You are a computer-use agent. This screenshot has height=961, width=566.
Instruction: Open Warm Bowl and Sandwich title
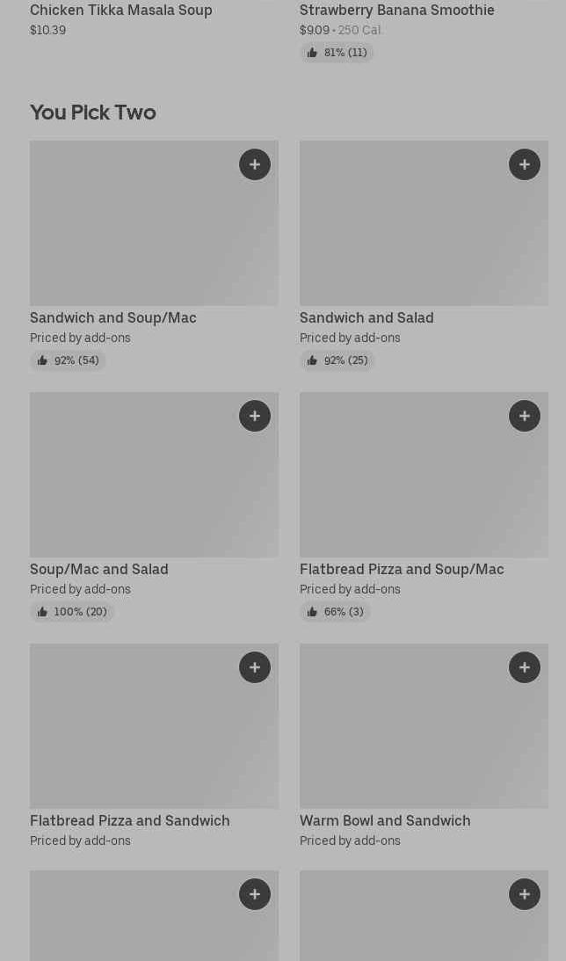coord(385,820)
